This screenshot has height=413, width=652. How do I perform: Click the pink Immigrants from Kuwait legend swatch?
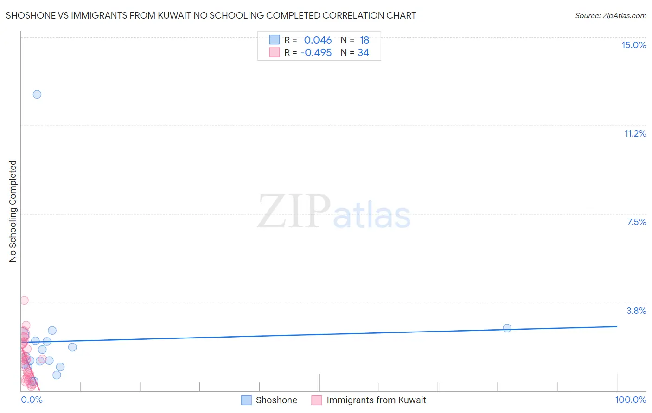[317, 400]
